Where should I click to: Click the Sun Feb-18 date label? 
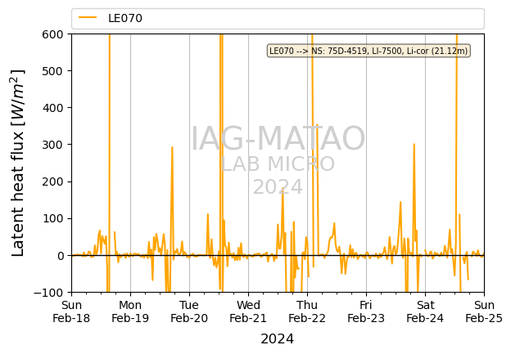pyautogui.click(x=71, y=311)
